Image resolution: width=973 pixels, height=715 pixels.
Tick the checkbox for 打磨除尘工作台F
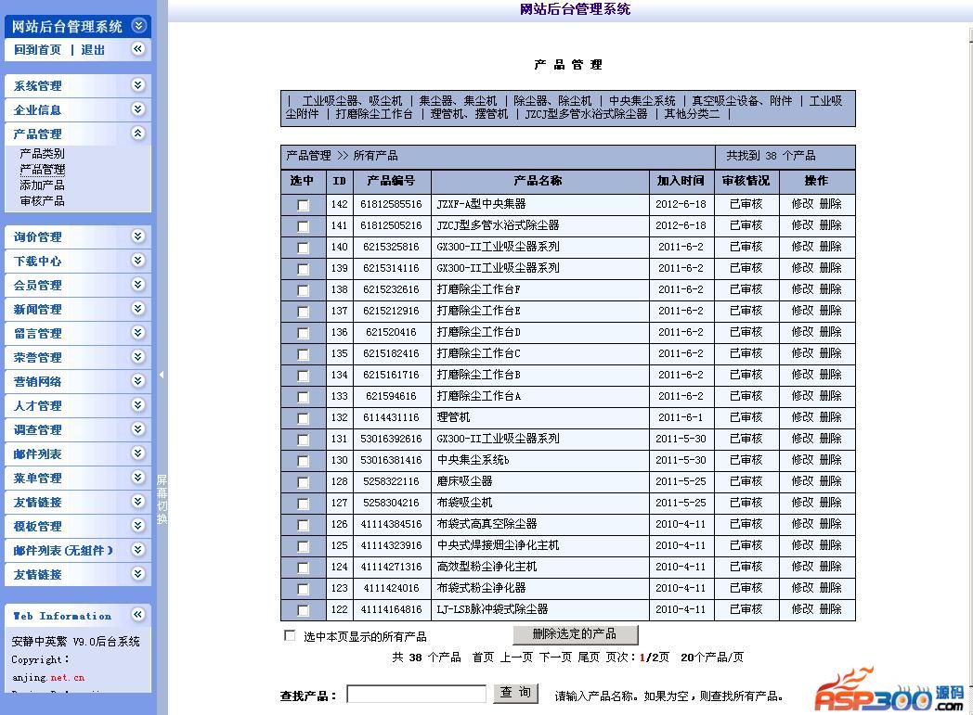pyautogui.click(x=303, y=290)
